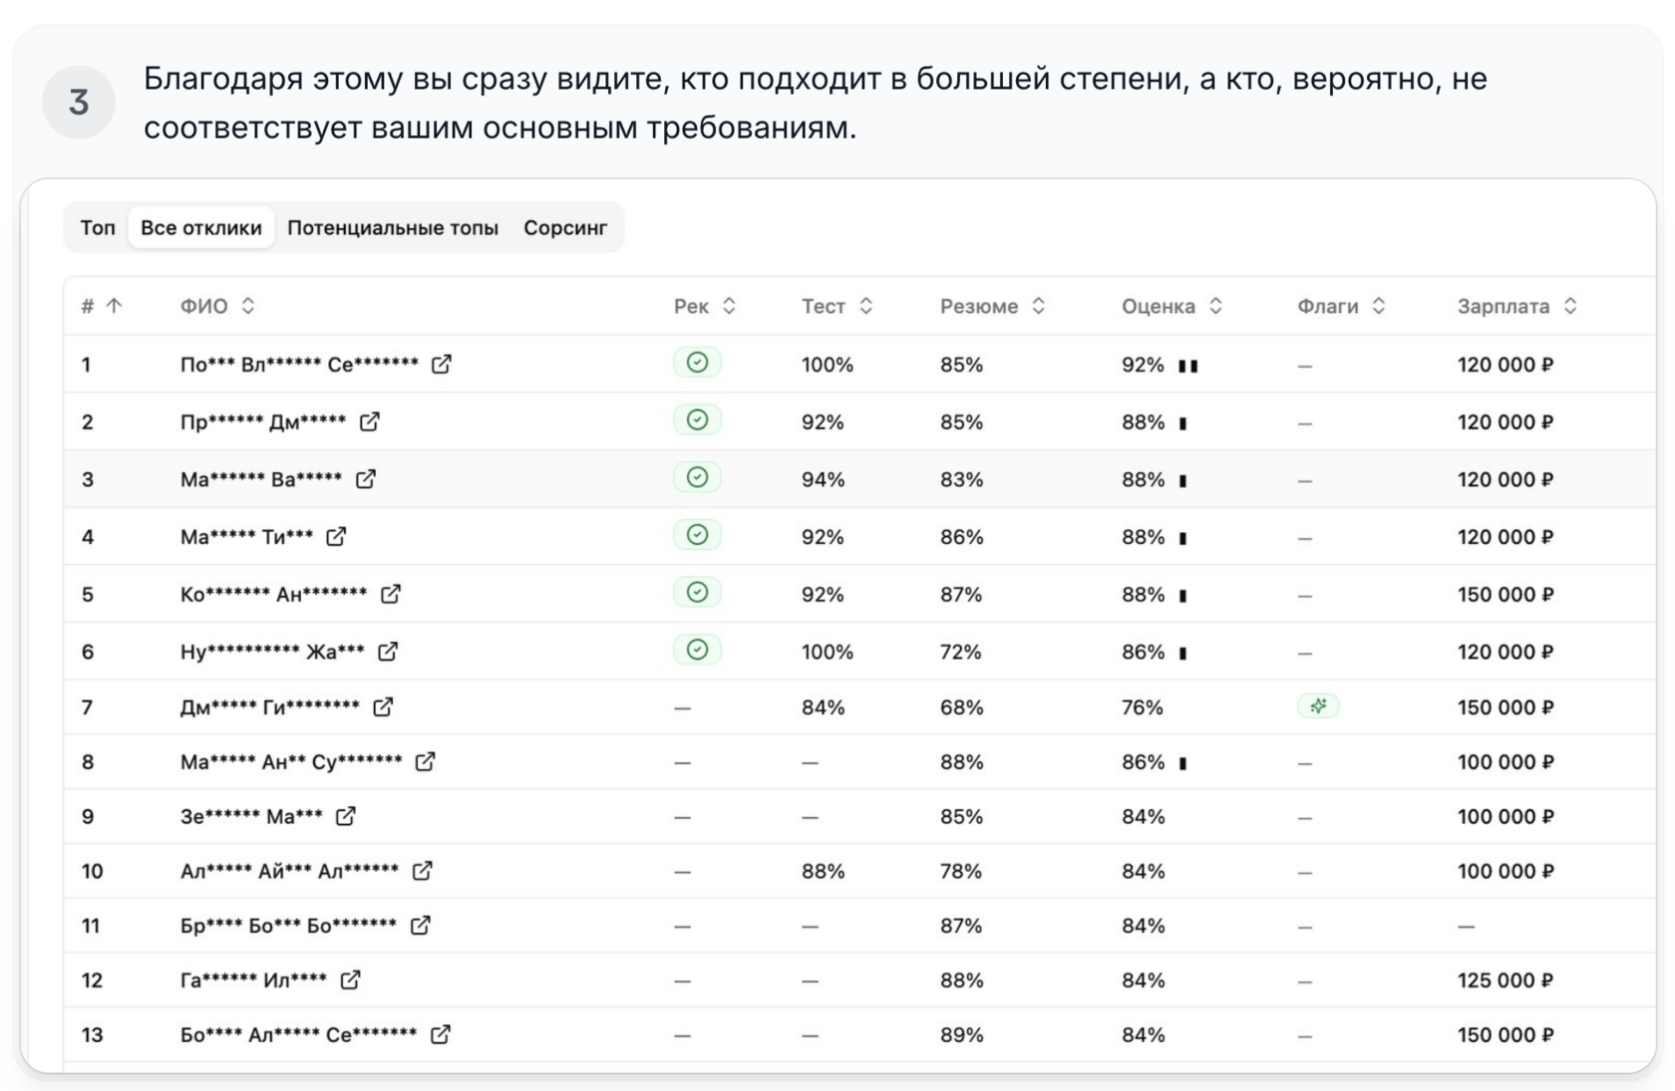Viewport: 1675px width, 1091px height.
Task: Select the Сорсинг tab
Action: point(564,228)
